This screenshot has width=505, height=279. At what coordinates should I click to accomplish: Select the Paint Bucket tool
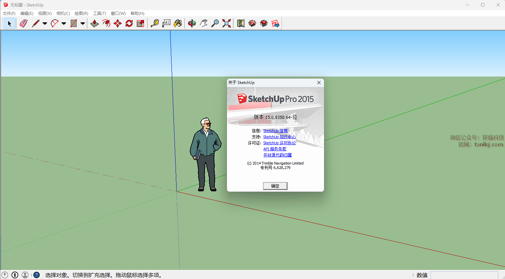(178, 23)
